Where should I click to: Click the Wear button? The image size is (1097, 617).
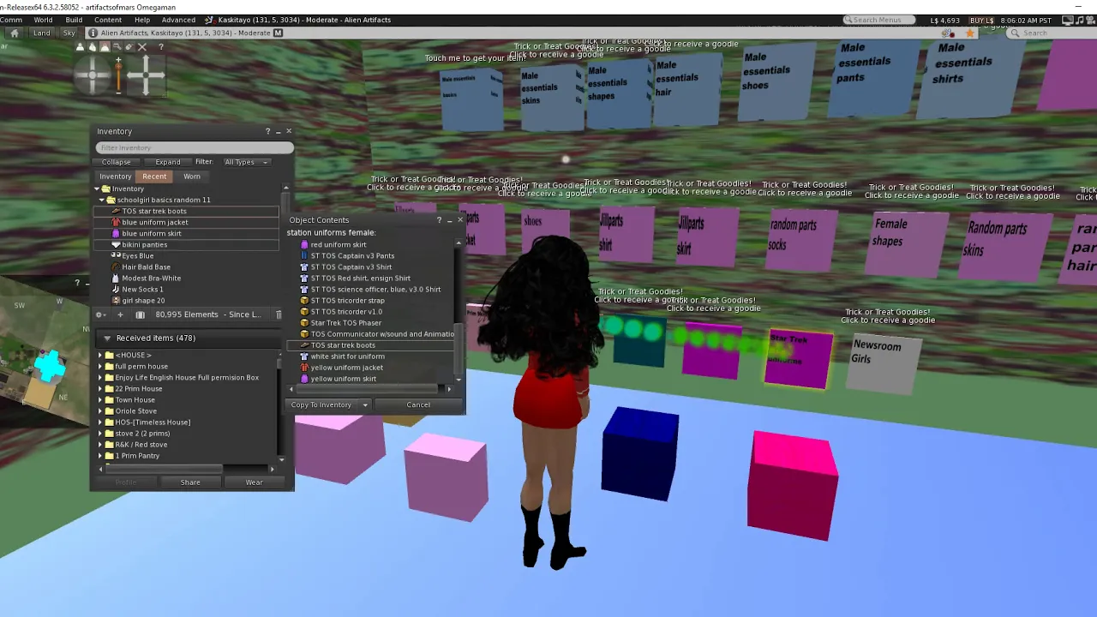[254, 482]
